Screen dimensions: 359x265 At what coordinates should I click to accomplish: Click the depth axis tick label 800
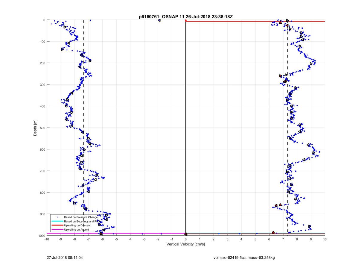pyautogui.click(x=42, y=193)
